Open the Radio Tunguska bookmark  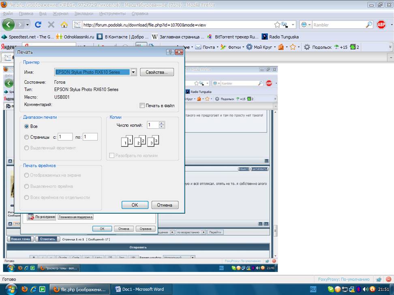(265, 36)
